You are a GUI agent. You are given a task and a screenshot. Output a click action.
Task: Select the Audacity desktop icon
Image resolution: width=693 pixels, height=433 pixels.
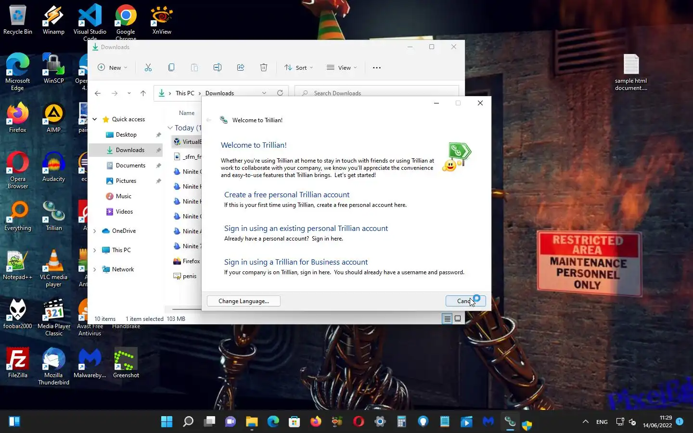point(53,167)
